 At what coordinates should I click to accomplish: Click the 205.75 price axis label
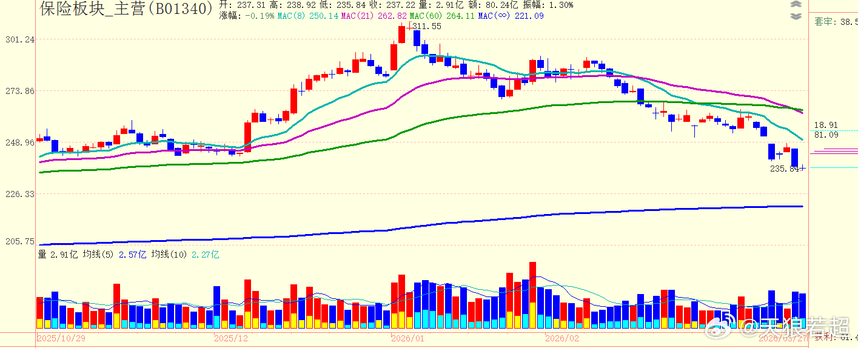point(19,241)
